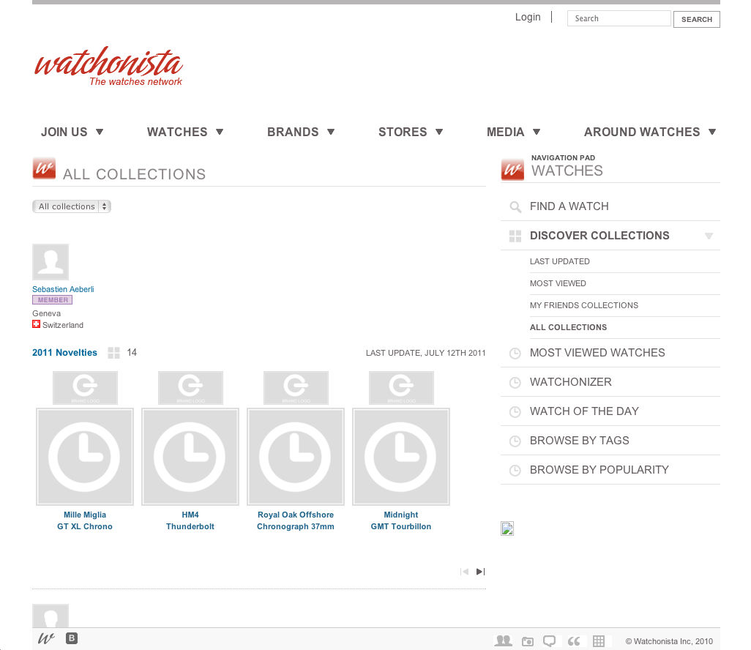Open Most Viewed Watches
Image resolution: width=751 pixels, height=650 pixels.
click(x=597, y=353)
